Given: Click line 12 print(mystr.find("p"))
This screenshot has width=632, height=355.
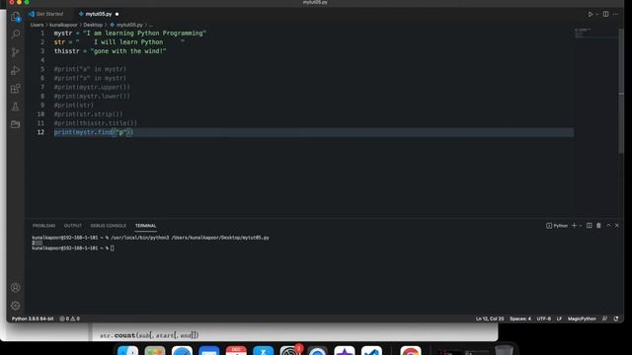Looking at the screenshot, I should tap(94, 132).
